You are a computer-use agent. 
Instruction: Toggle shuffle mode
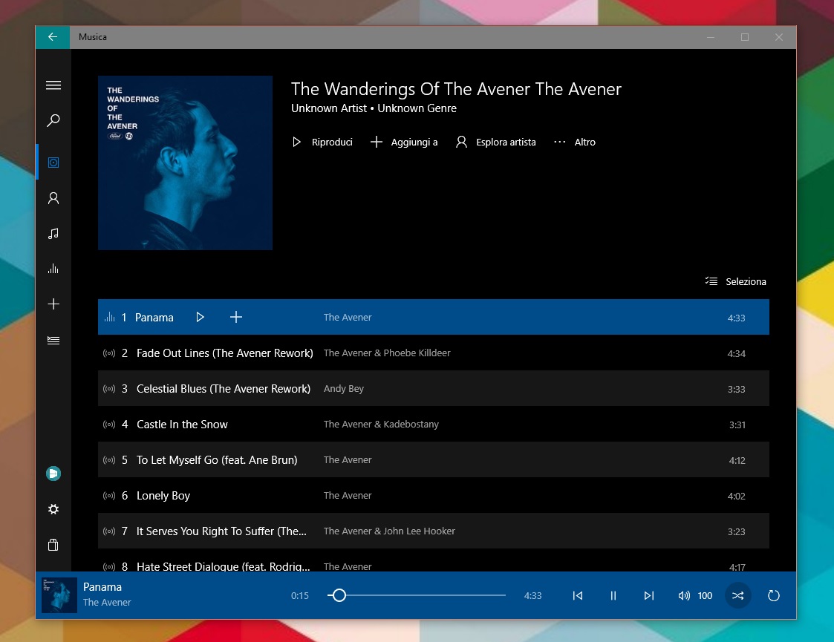(x=737, y=596)
